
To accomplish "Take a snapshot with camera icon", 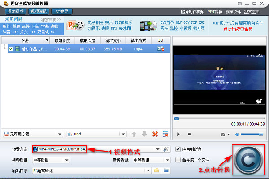I will click(x=223, y=135).
